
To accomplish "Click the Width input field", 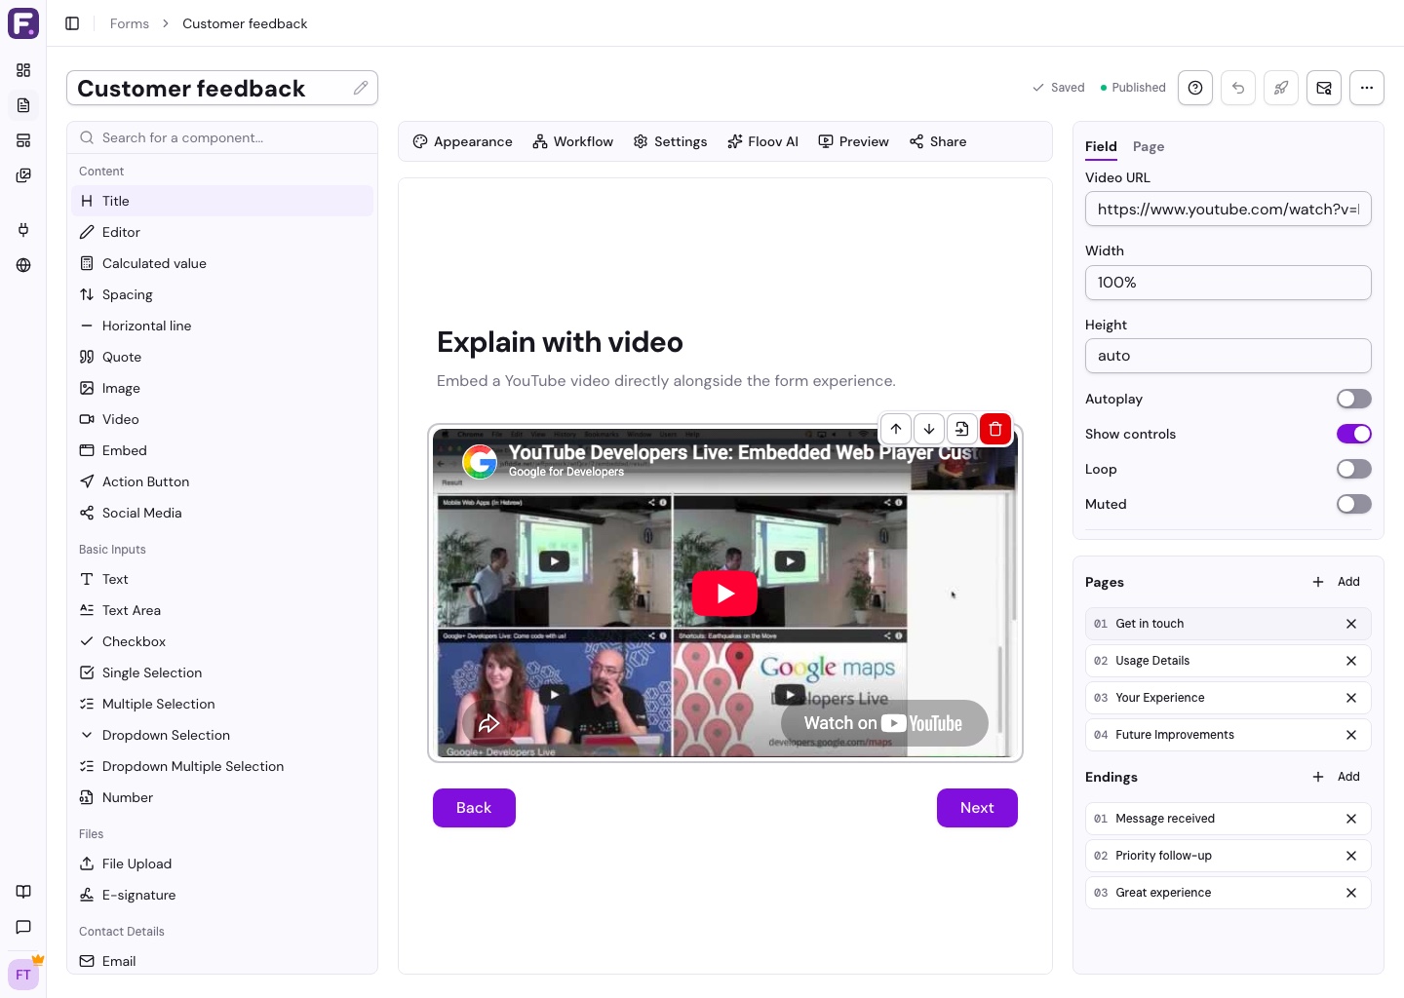I will [x=1228, y=283].
